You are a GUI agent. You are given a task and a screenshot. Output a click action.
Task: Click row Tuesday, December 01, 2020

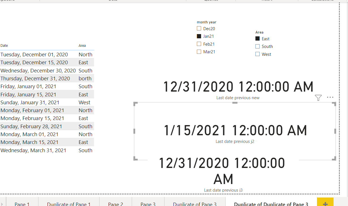(x=47, y=54)
